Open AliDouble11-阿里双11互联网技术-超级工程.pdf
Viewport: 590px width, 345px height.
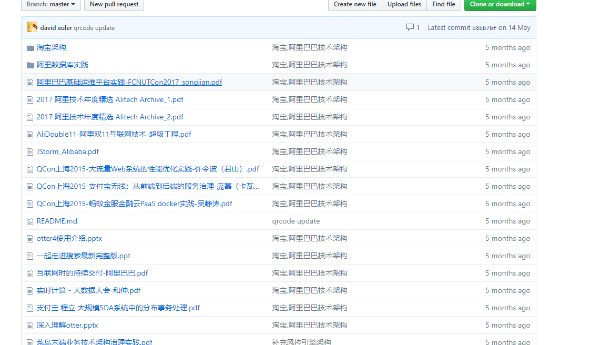(x=114, y=134)
